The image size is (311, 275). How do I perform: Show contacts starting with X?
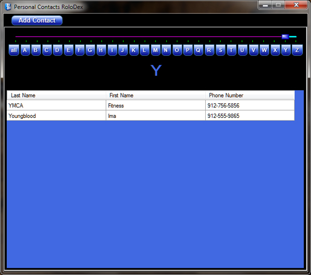click(x=275, y=50)
